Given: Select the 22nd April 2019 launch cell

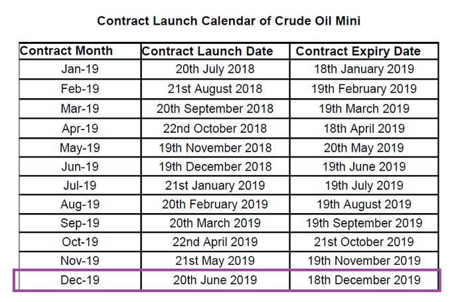Looking at the screenshot, I should (x=215, y=242).
